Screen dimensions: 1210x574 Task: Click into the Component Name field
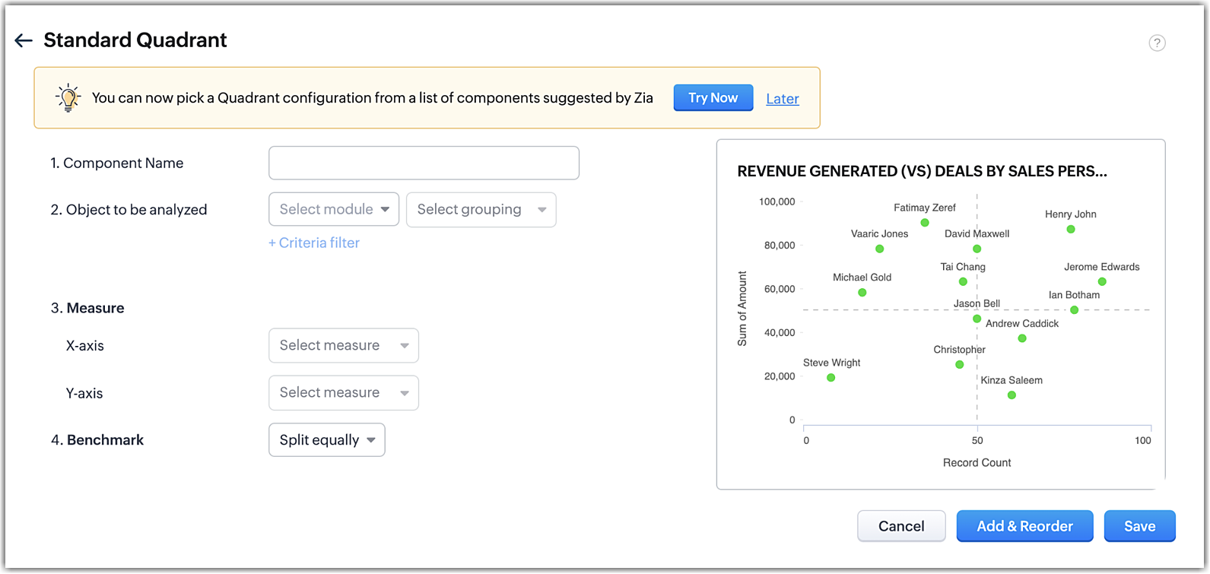click(424, 163)
